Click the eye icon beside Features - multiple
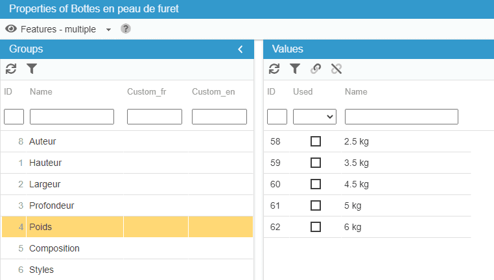 pyautogui.click(x=11, y=29)
